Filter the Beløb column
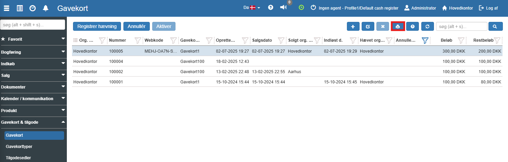The height and width of the screenshot is (162, 508). click(461, 40)
